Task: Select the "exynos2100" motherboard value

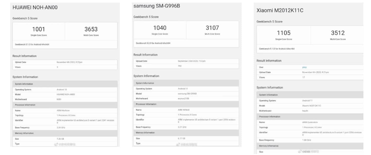Action: [x=183, y=98]
